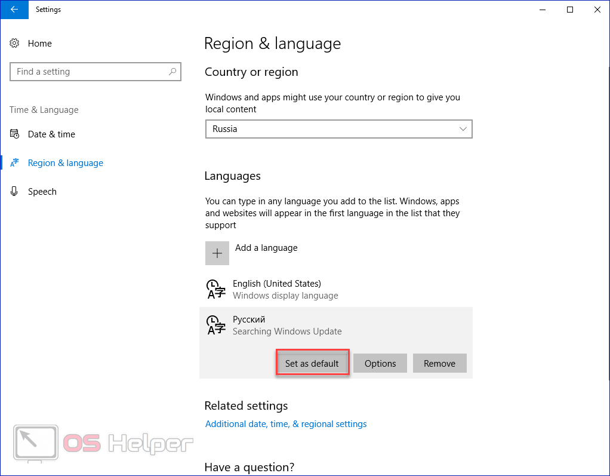Screen dimensions: 610x476
Task: Click Searching Windows Update status text
Action: coord(287,331)
